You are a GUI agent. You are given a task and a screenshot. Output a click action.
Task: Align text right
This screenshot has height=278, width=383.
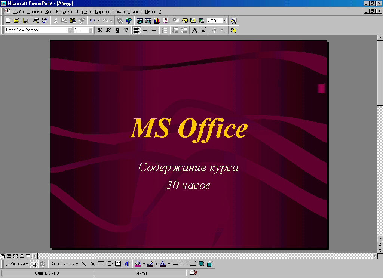click(153, 30)
